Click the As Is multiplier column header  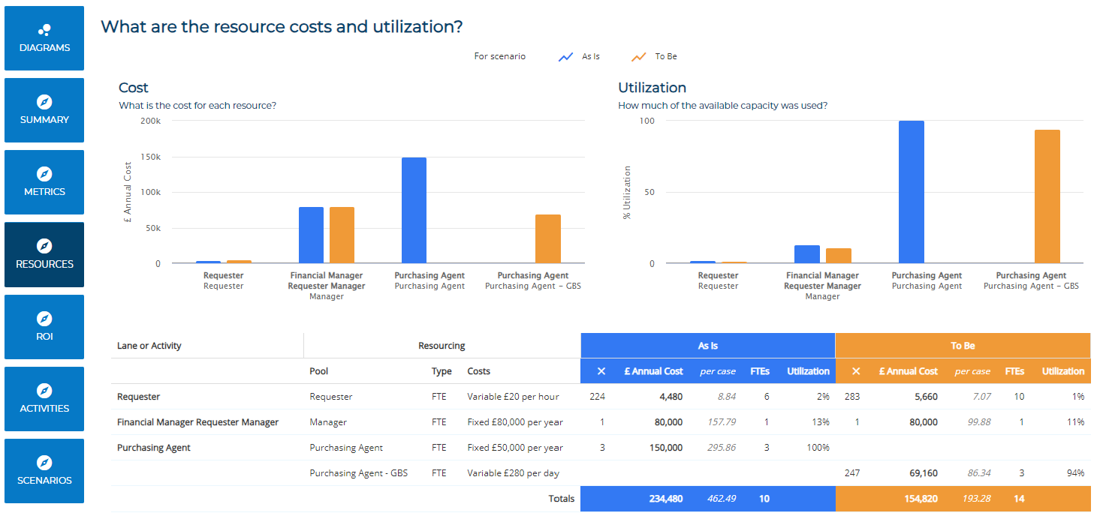pyautogui.click(x=601, y=371)
